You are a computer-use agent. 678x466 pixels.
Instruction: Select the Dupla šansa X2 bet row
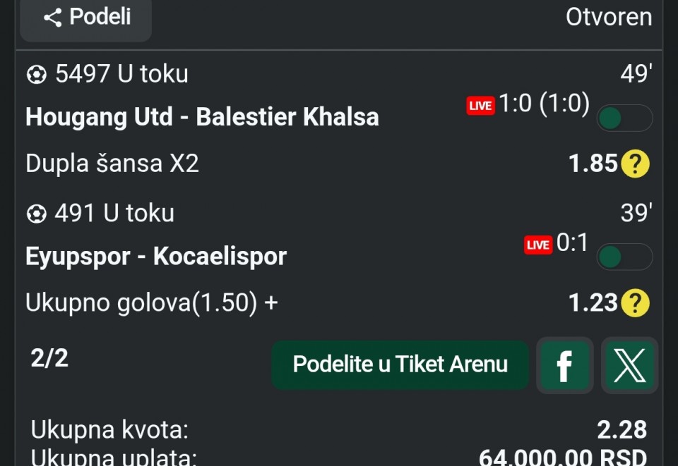(x=112, y=164)
